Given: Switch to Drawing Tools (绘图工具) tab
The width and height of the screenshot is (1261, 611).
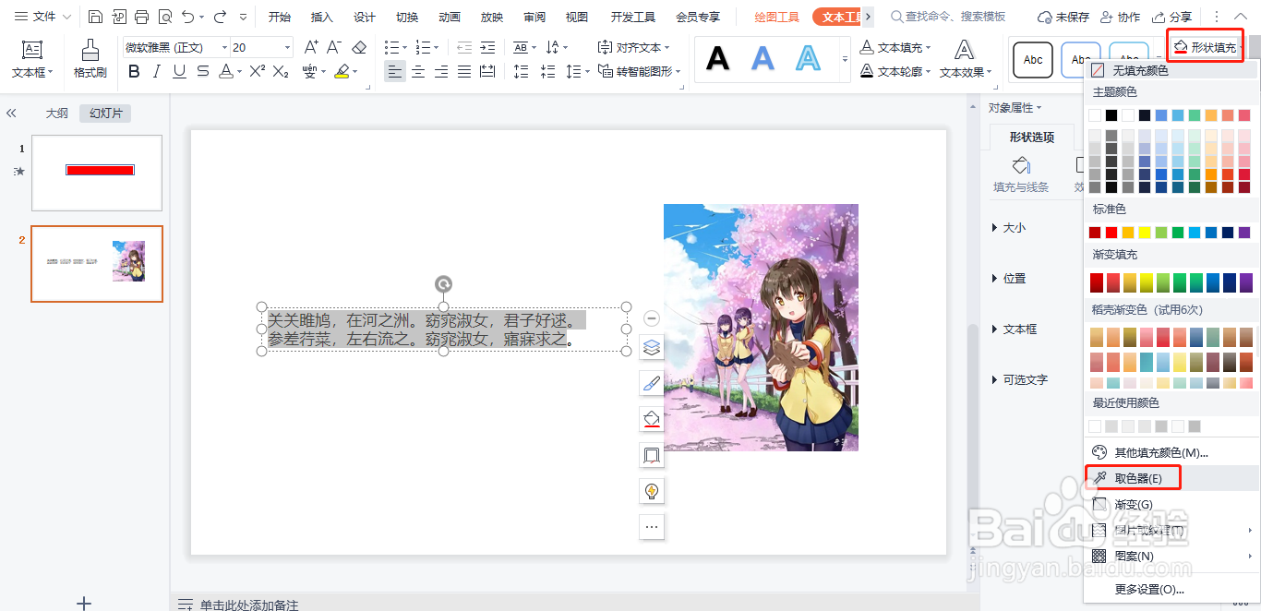Looking at the screenshot, I should coord(777,17).
